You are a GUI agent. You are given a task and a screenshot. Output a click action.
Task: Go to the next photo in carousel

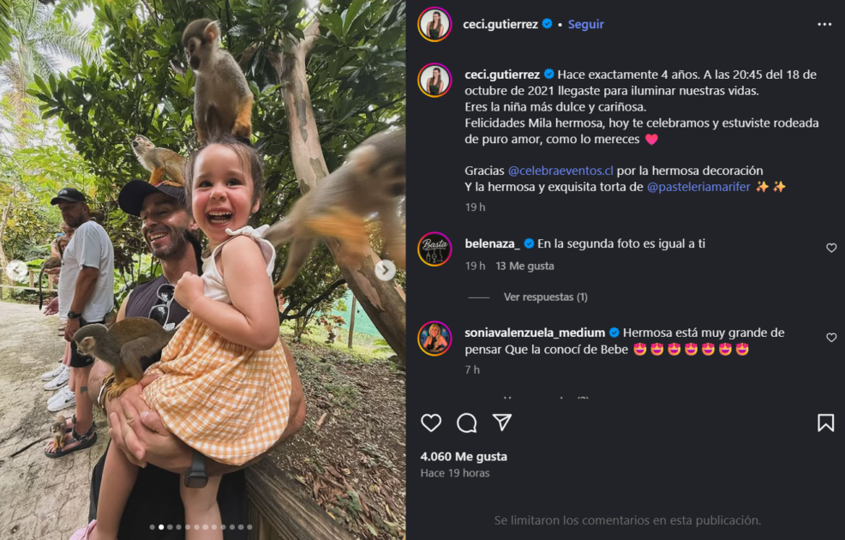click(386, 271)
